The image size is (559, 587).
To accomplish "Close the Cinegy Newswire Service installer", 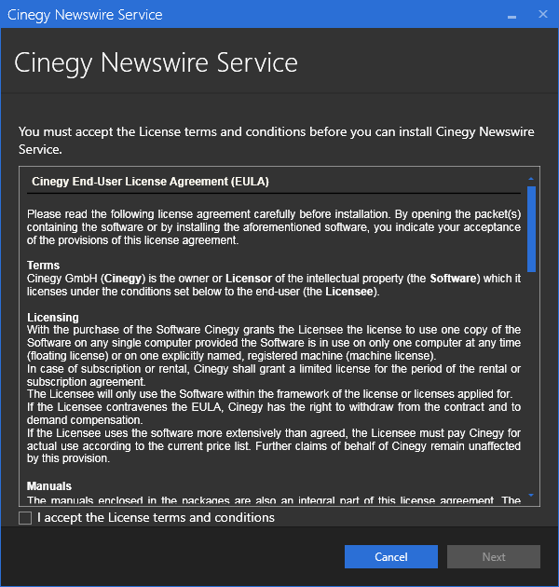I will pos(543,15).
